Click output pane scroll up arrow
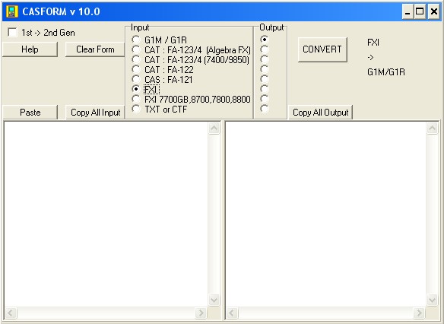Viewport: 444px width, 324px height. click(x=432, y=129)
